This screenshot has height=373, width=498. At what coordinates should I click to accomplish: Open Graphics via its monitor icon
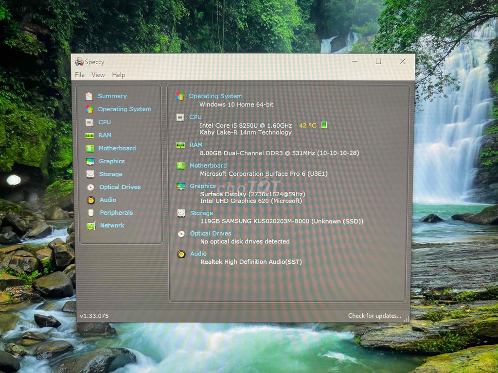90,161
